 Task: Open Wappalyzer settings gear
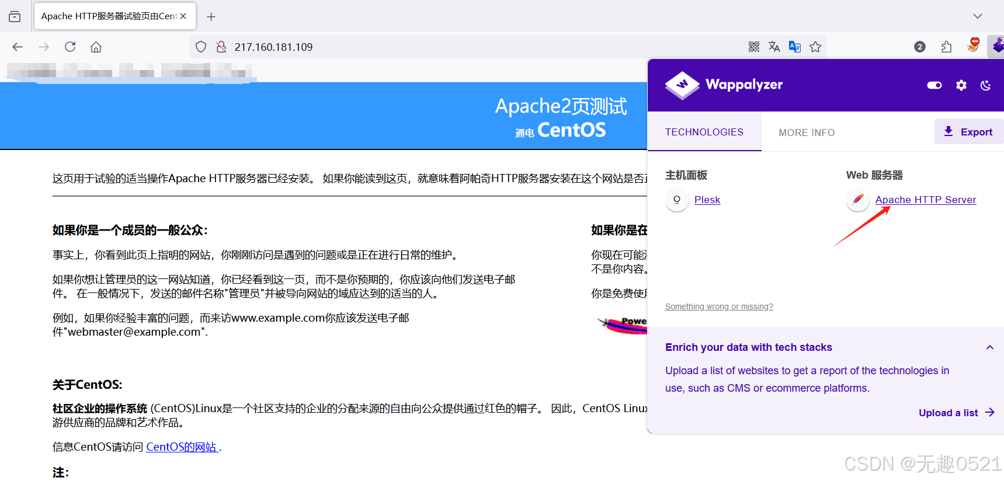pyautogui.click(x=961, y=85)
